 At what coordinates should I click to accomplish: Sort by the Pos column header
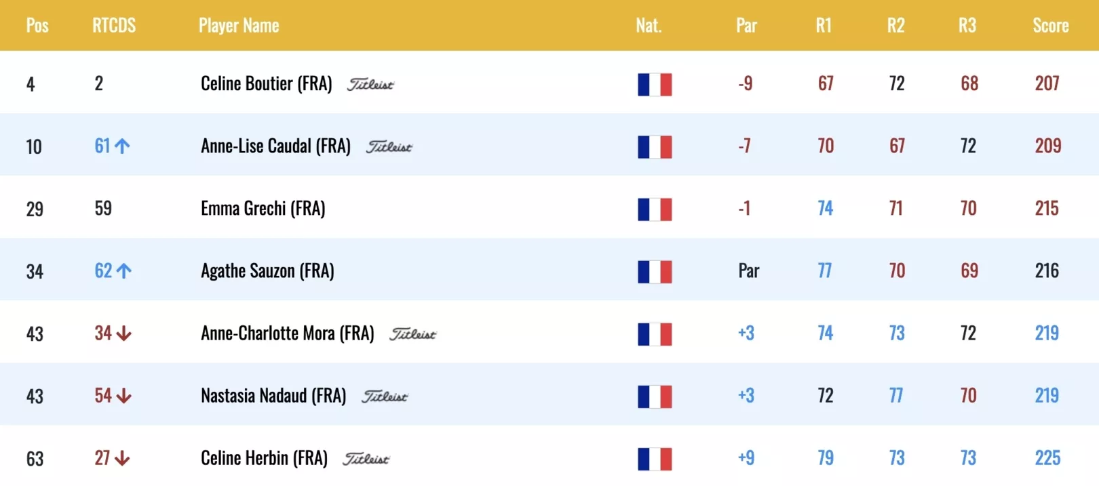click(37, 26)
